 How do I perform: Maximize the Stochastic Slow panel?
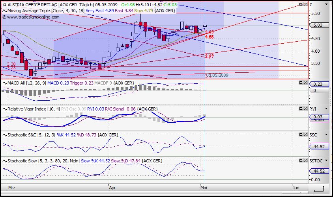[301, 160]
